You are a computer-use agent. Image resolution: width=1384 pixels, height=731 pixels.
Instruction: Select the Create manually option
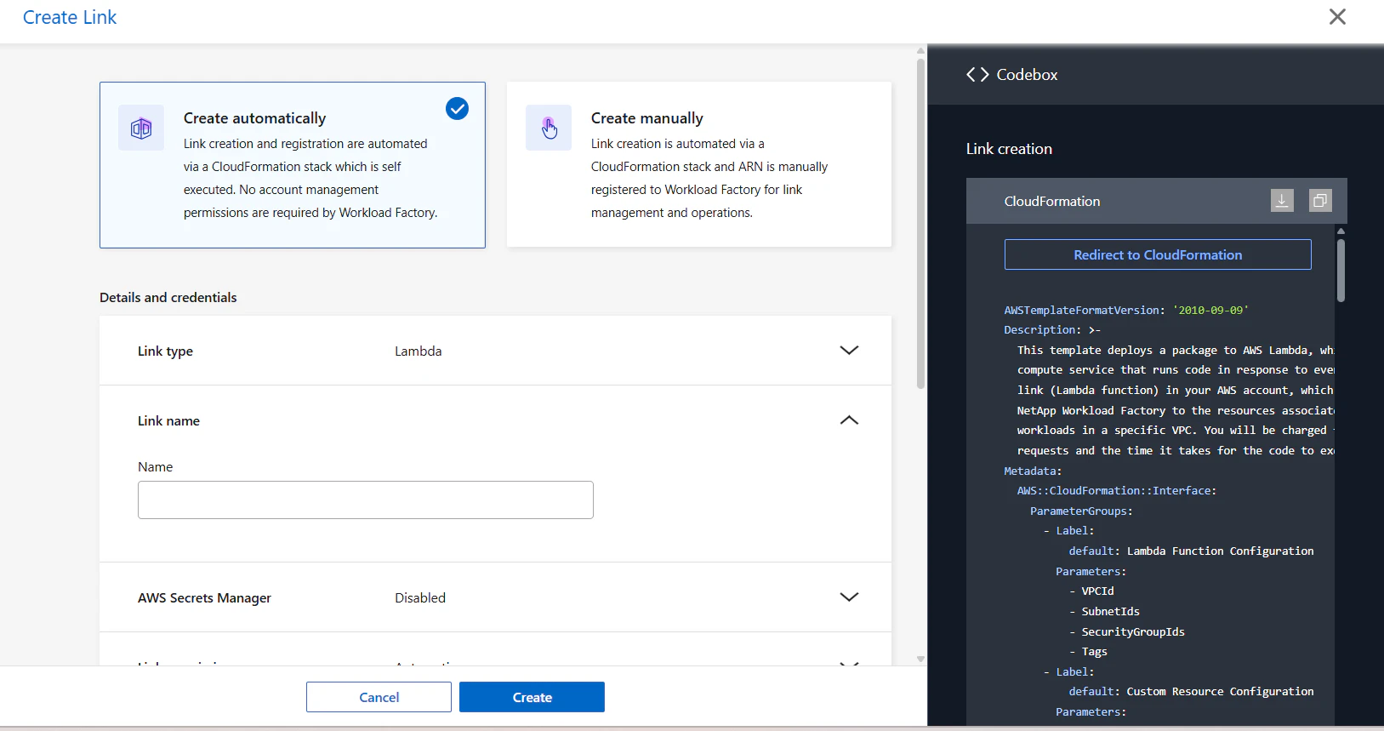tap(699, 165)
